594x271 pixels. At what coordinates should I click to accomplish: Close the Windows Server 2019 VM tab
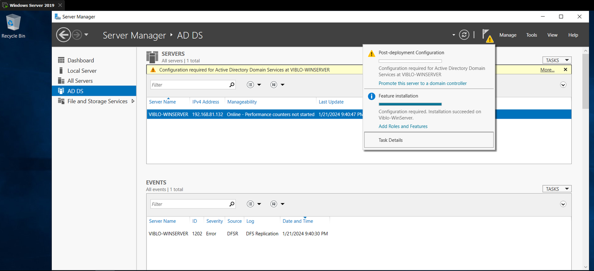pos(60,5)
